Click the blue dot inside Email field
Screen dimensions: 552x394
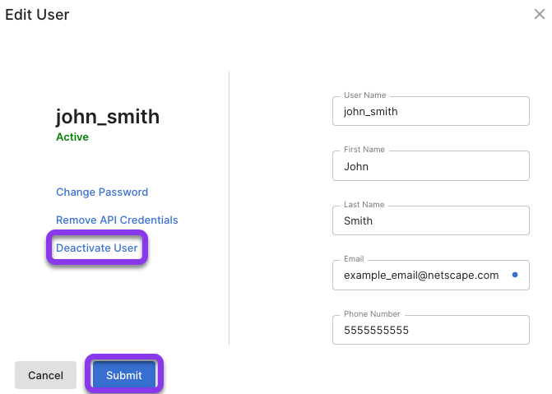(x=515, y=275)
